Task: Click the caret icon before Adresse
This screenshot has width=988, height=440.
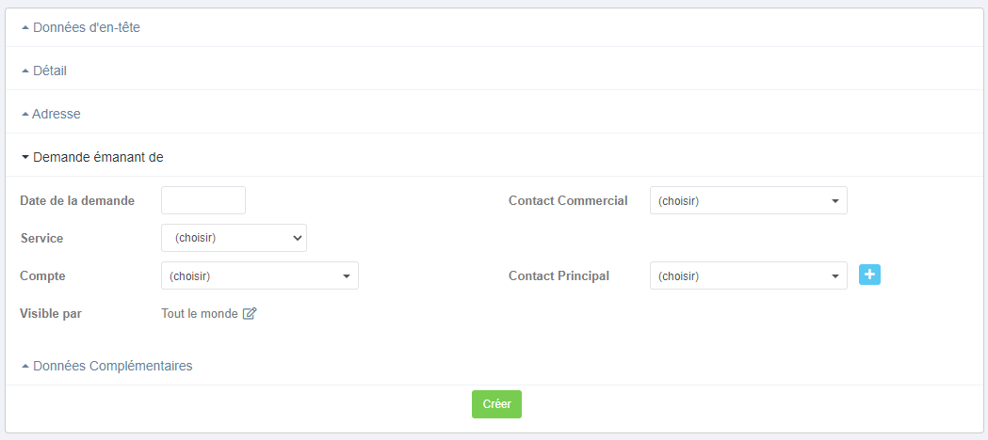Action: (x=25, y=115)
